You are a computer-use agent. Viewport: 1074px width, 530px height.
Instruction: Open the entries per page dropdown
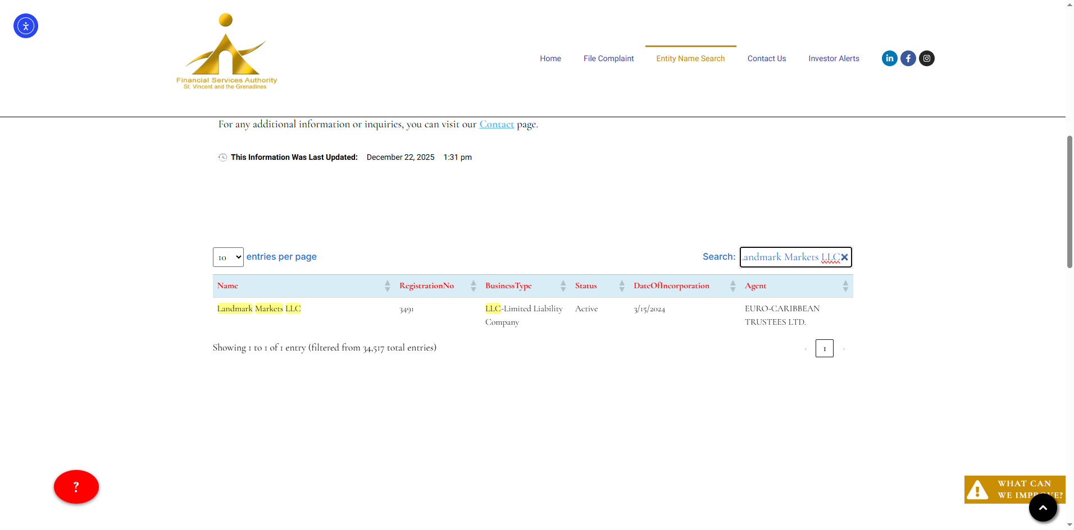tap(228, 257)
